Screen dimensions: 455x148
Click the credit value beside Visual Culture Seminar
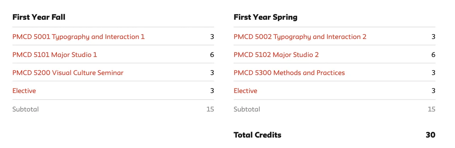coord(212,73)
